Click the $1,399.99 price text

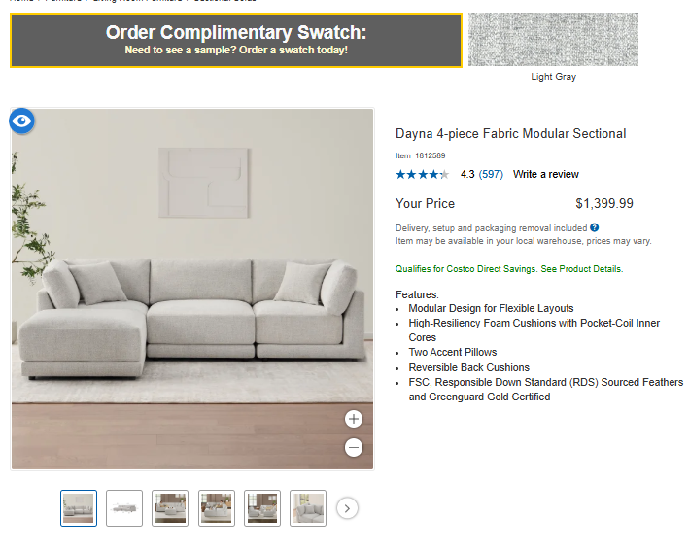click(x=603, y=204)
